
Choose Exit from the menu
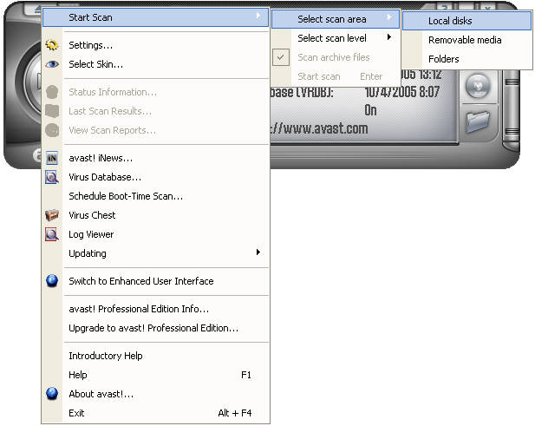pyautogui.click(x=155, y=413)
